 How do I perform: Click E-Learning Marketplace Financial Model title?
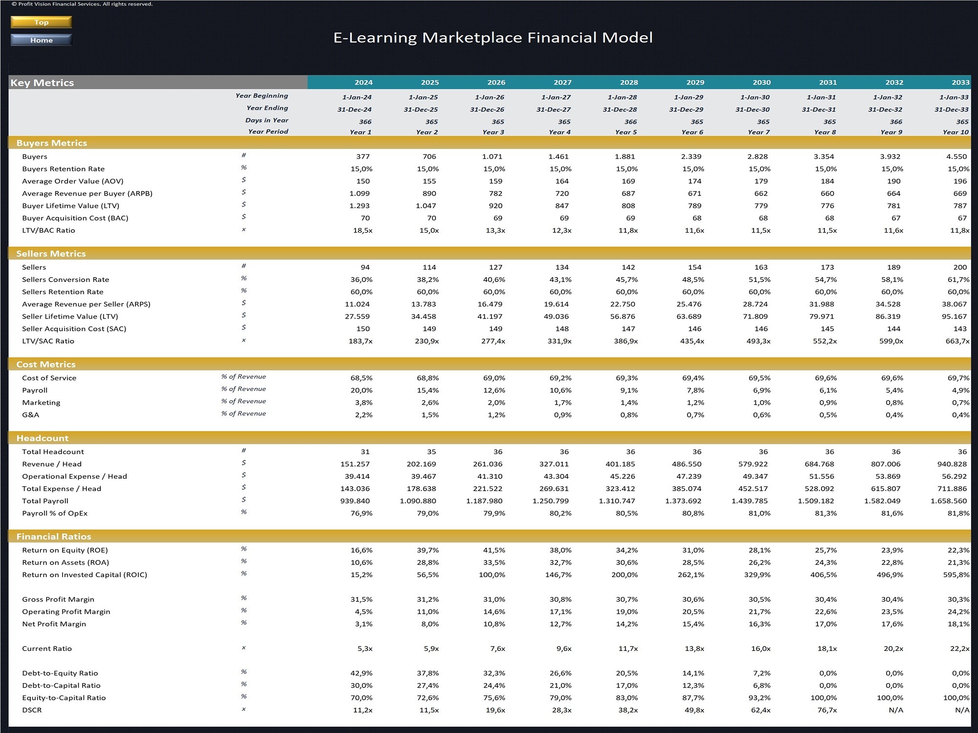(493, 38)
